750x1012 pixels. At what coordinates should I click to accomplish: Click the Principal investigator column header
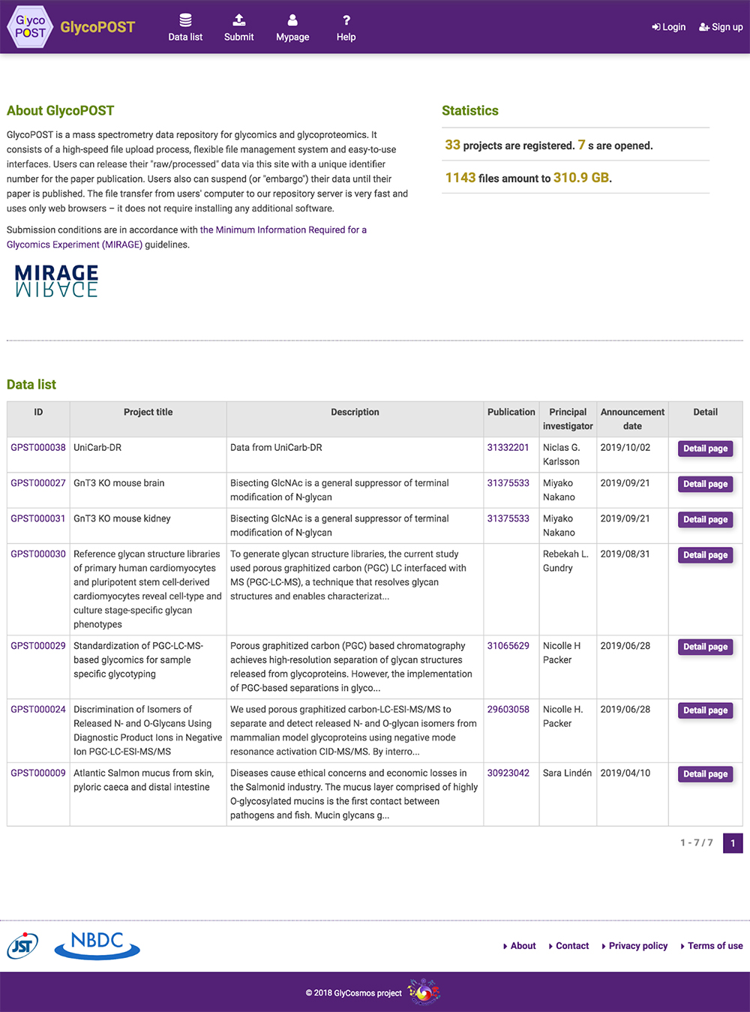pos(568,419)
